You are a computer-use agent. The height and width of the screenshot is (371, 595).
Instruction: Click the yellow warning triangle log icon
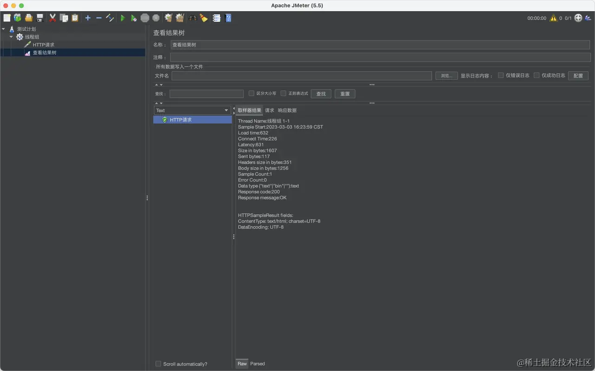click(x=553, y=18)
